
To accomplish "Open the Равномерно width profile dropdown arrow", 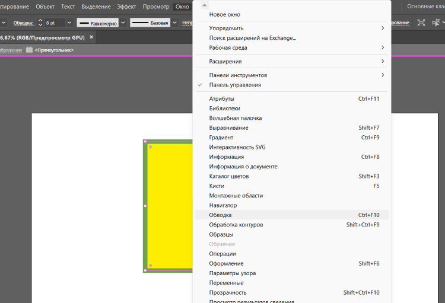I will pyautogui.click(x=123, y=23).
